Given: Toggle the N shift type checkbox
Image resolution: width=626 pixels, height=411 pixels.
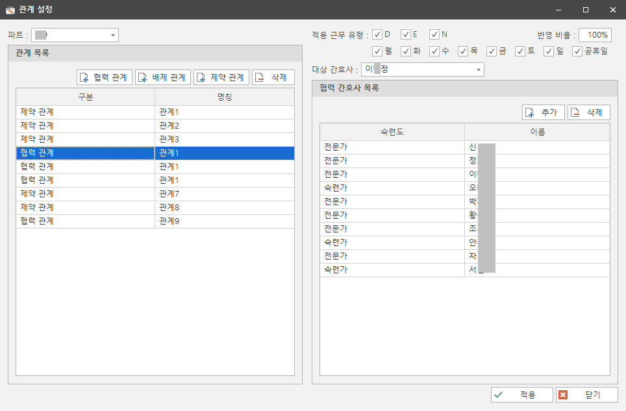Looking at the screenshot, I should [434, 34].
